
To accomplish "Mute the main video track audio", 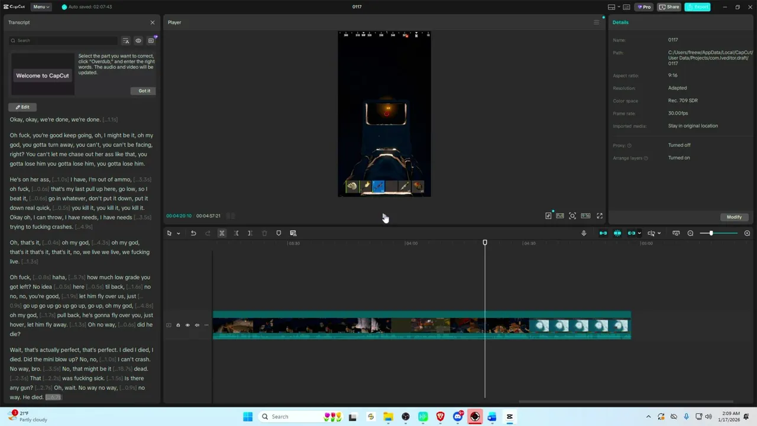I will (197, 325).
